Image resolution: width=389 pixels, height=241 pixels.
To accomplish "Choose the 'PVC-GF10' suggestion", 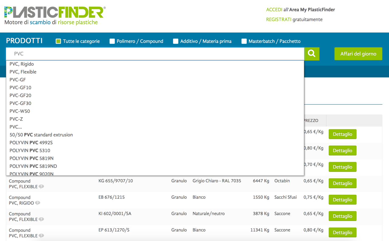I will pos(155,88).
